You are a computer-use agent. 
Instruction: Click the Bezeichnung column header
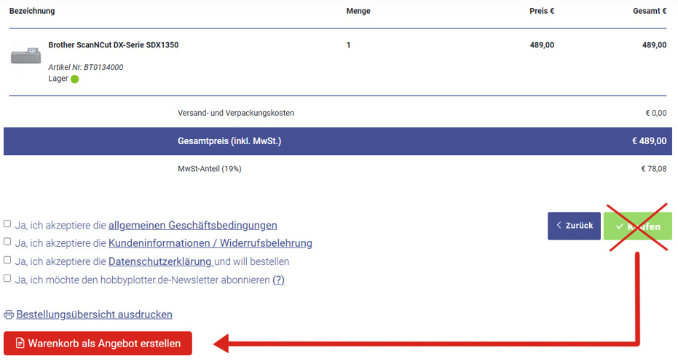click(x=32, y=11)
